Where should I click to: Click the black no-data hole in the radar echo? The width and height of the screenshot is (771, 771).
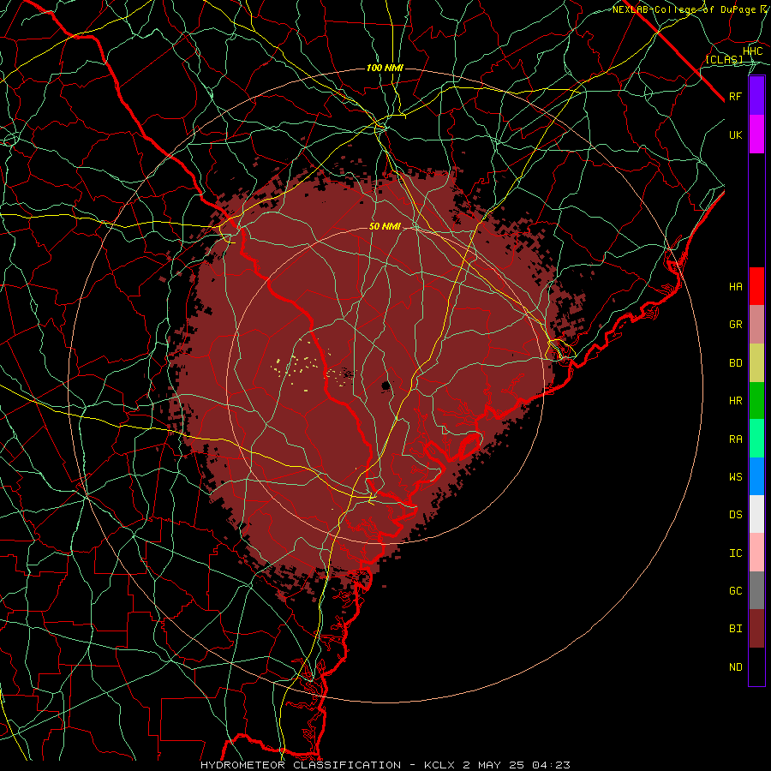click(386, 385)
